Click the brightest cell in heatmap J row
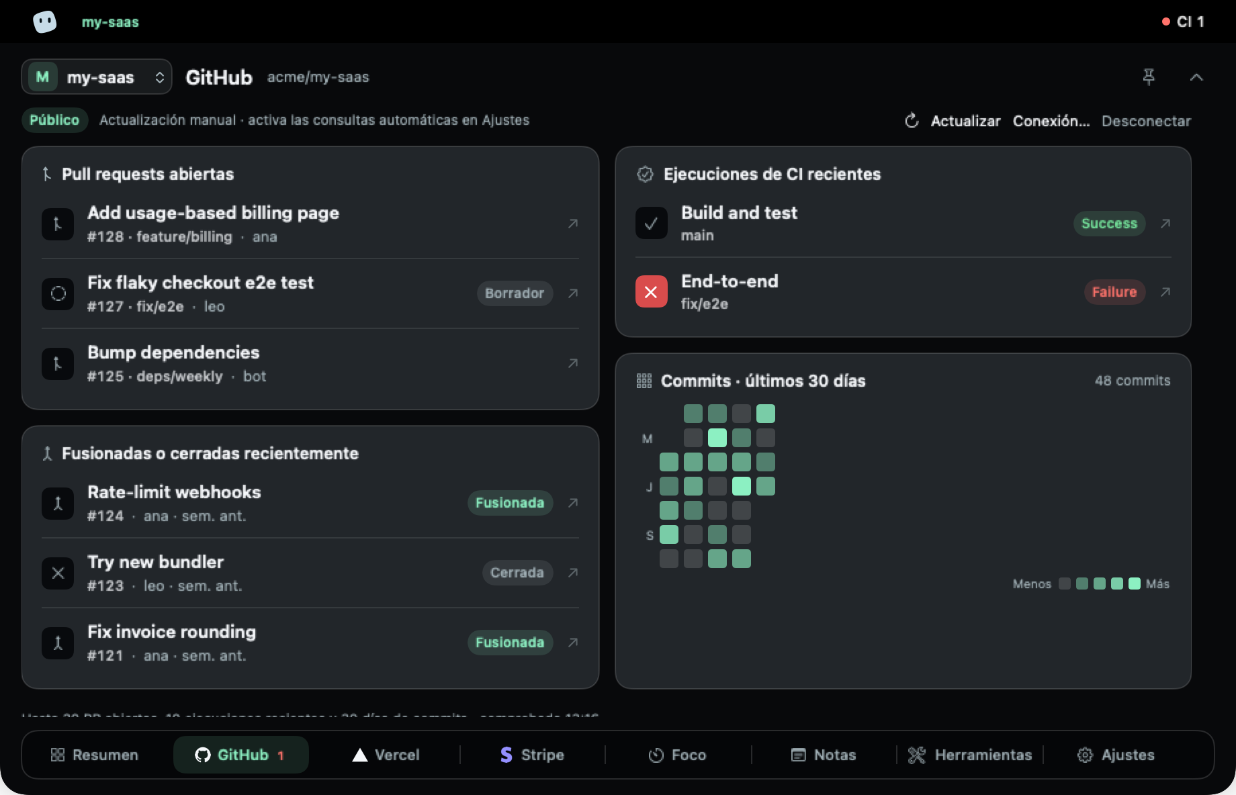 coord(742,486)
